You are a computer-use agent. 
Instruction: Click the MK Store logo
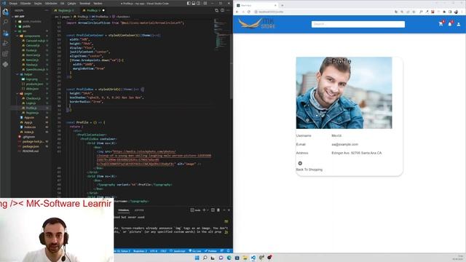pos(257,23)
